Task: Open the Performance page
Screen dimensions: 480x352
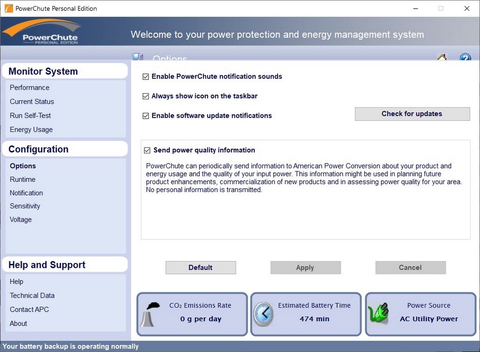Action: (29, 88)
